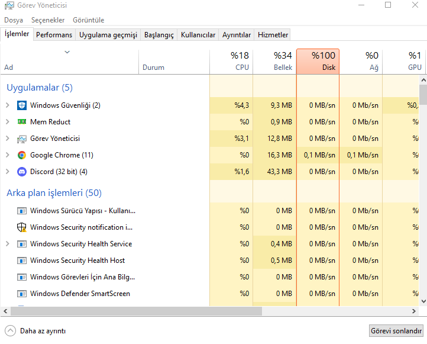Click the Windows Security notification icon
This screenshot has width=427, height=344.
point(22,227)
